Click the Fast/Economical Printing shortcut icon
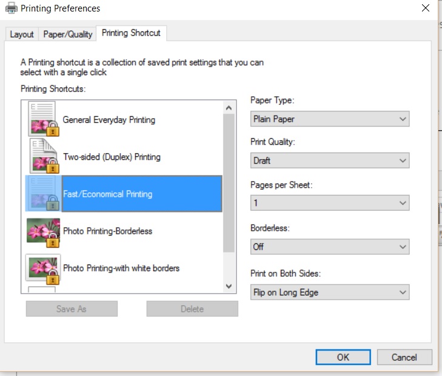442x376 pixels. [44, 193]
